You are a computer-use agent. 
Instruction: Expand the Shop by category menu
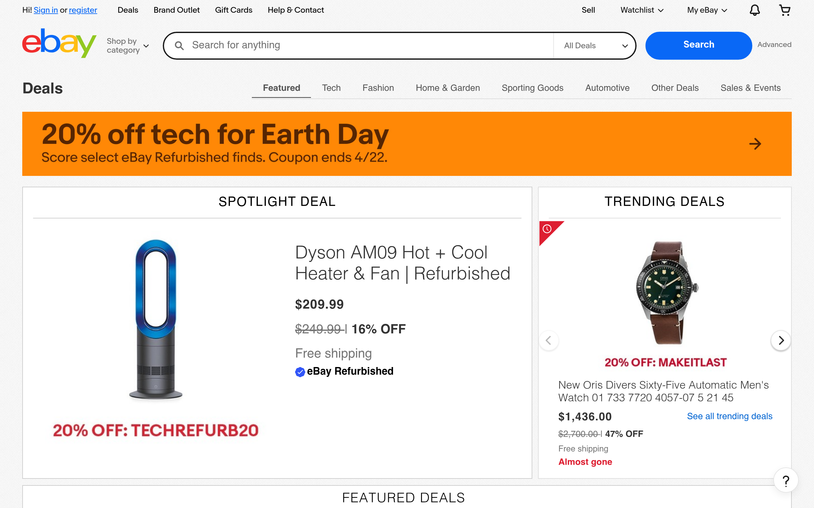pyautogui.click(x=128, y=46)
